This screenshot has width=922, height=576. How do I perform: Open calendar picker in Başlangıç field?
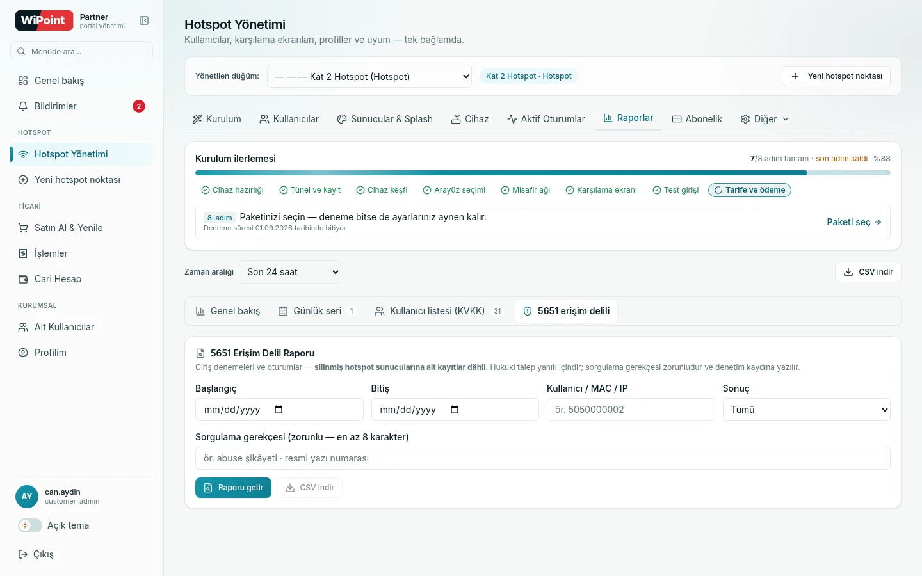[x=279, y=410]
